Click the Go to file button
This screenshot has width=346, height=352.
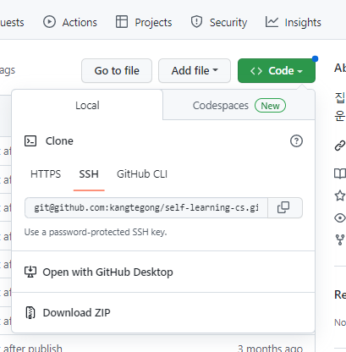tap(117, 70)
